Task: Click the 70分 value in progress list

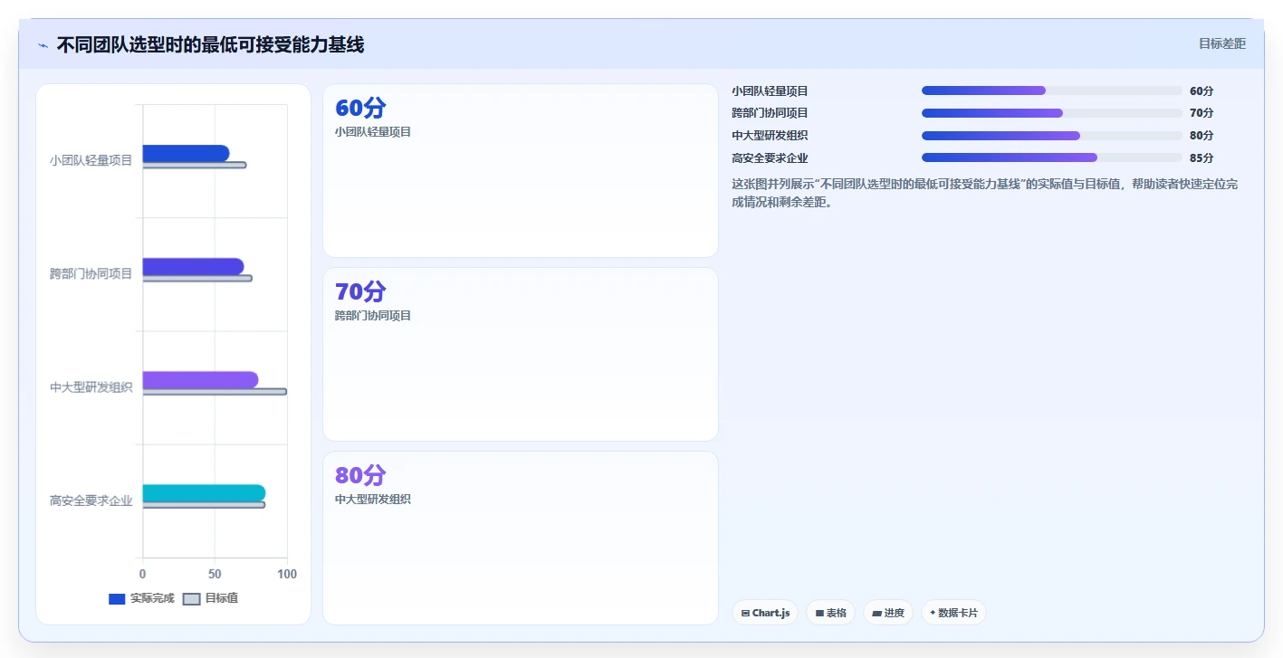Action: [1202, 113]
